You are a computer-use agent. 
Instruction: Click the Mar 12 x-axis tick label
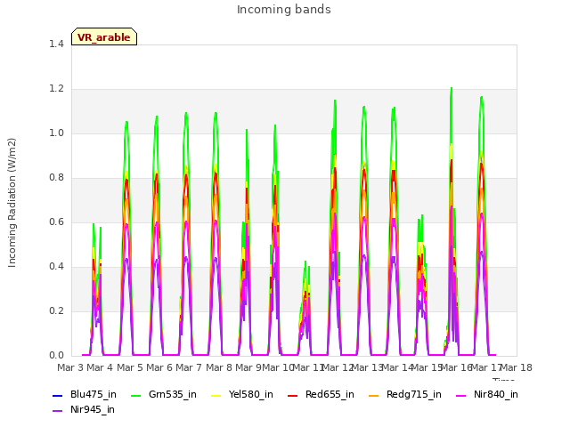click(338, 367)
